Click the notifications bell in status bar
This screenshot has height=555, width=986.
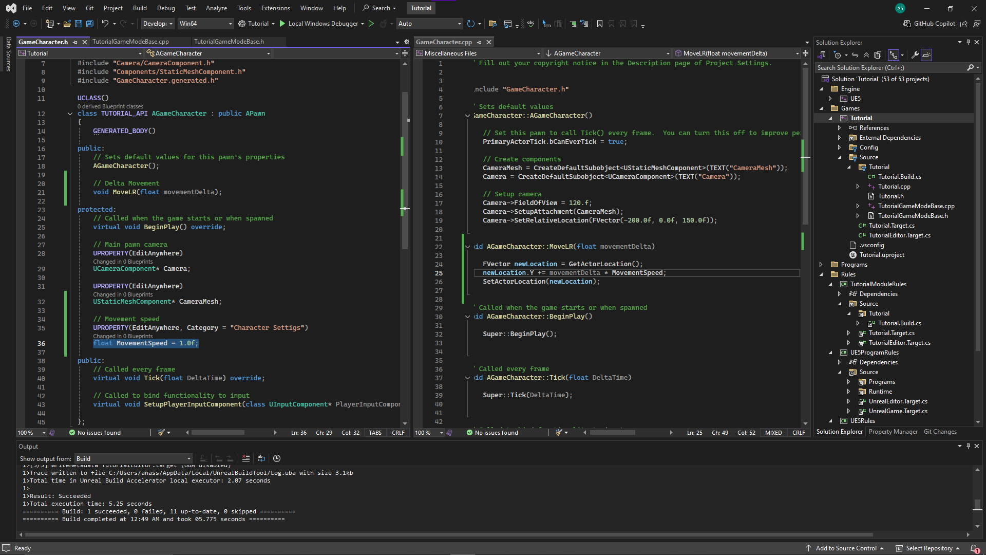974,548
